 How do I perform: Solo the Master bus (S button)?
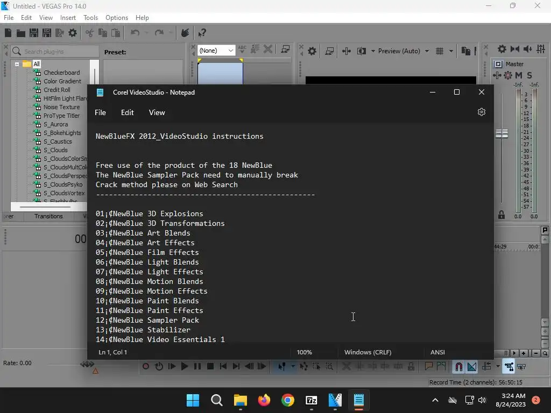pyautogui.click(x=529, y=75)
